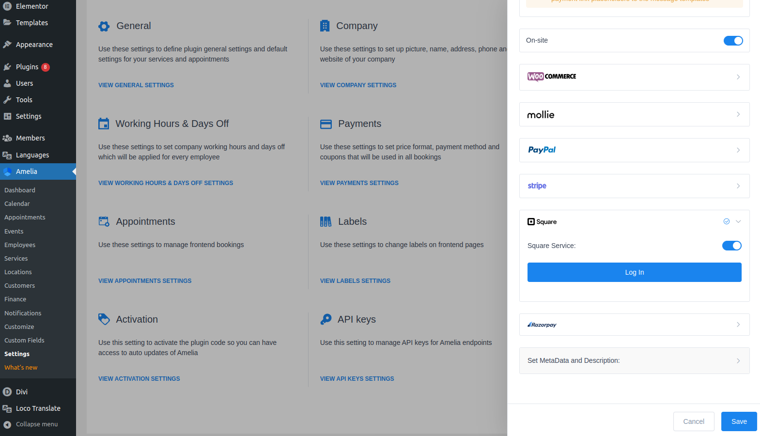This screenshot has width=760, height=436.
Task: Click the API keys key icon
Action: coord(326,319)
